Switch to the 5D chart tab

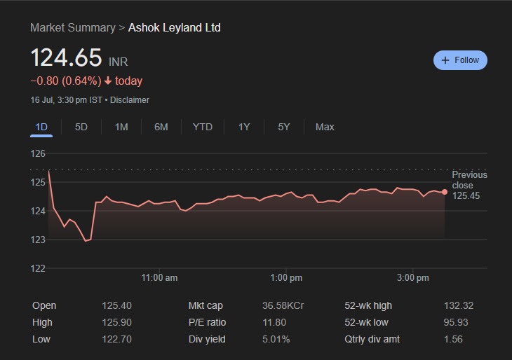[81, 127]
